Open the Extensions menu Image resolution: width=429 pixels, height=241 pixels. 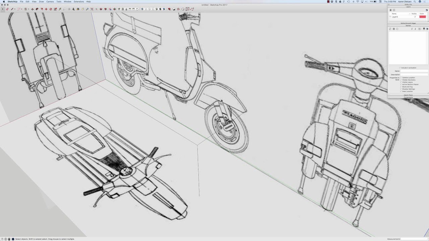pyautogui.click(x=78, y=2)
